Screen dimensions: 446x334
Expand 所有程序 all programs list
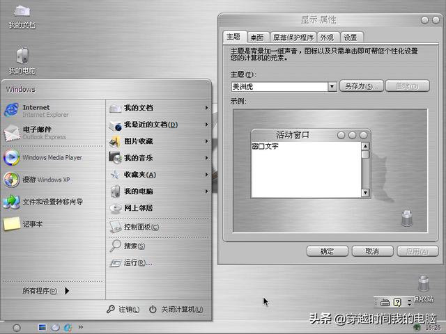pos(45,291)
